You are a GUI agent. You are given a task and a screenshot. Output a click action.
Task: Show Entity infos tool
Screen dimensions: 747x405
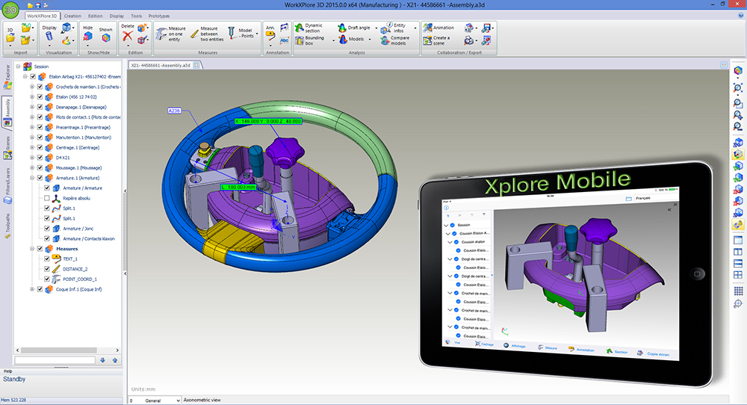point(394,28)
